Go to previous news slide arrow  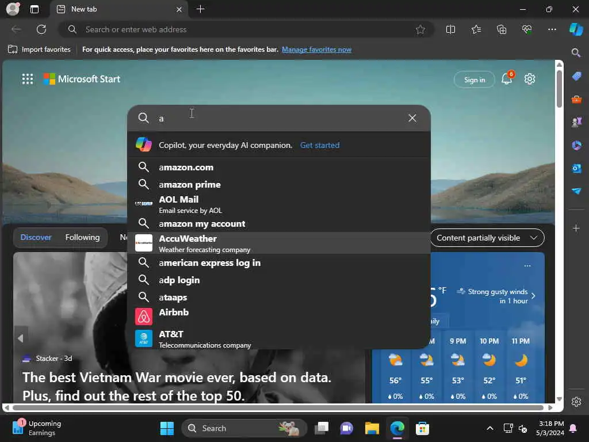click(21, 338)
